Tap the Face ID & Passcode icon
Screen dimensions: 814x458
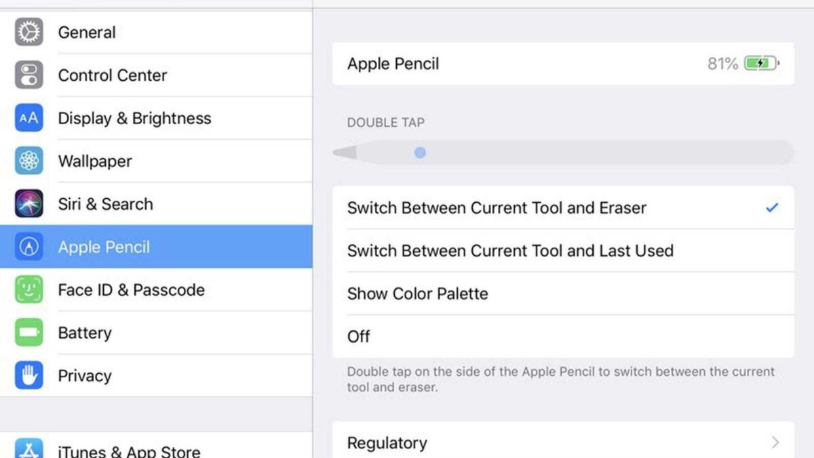coord(28,290)
